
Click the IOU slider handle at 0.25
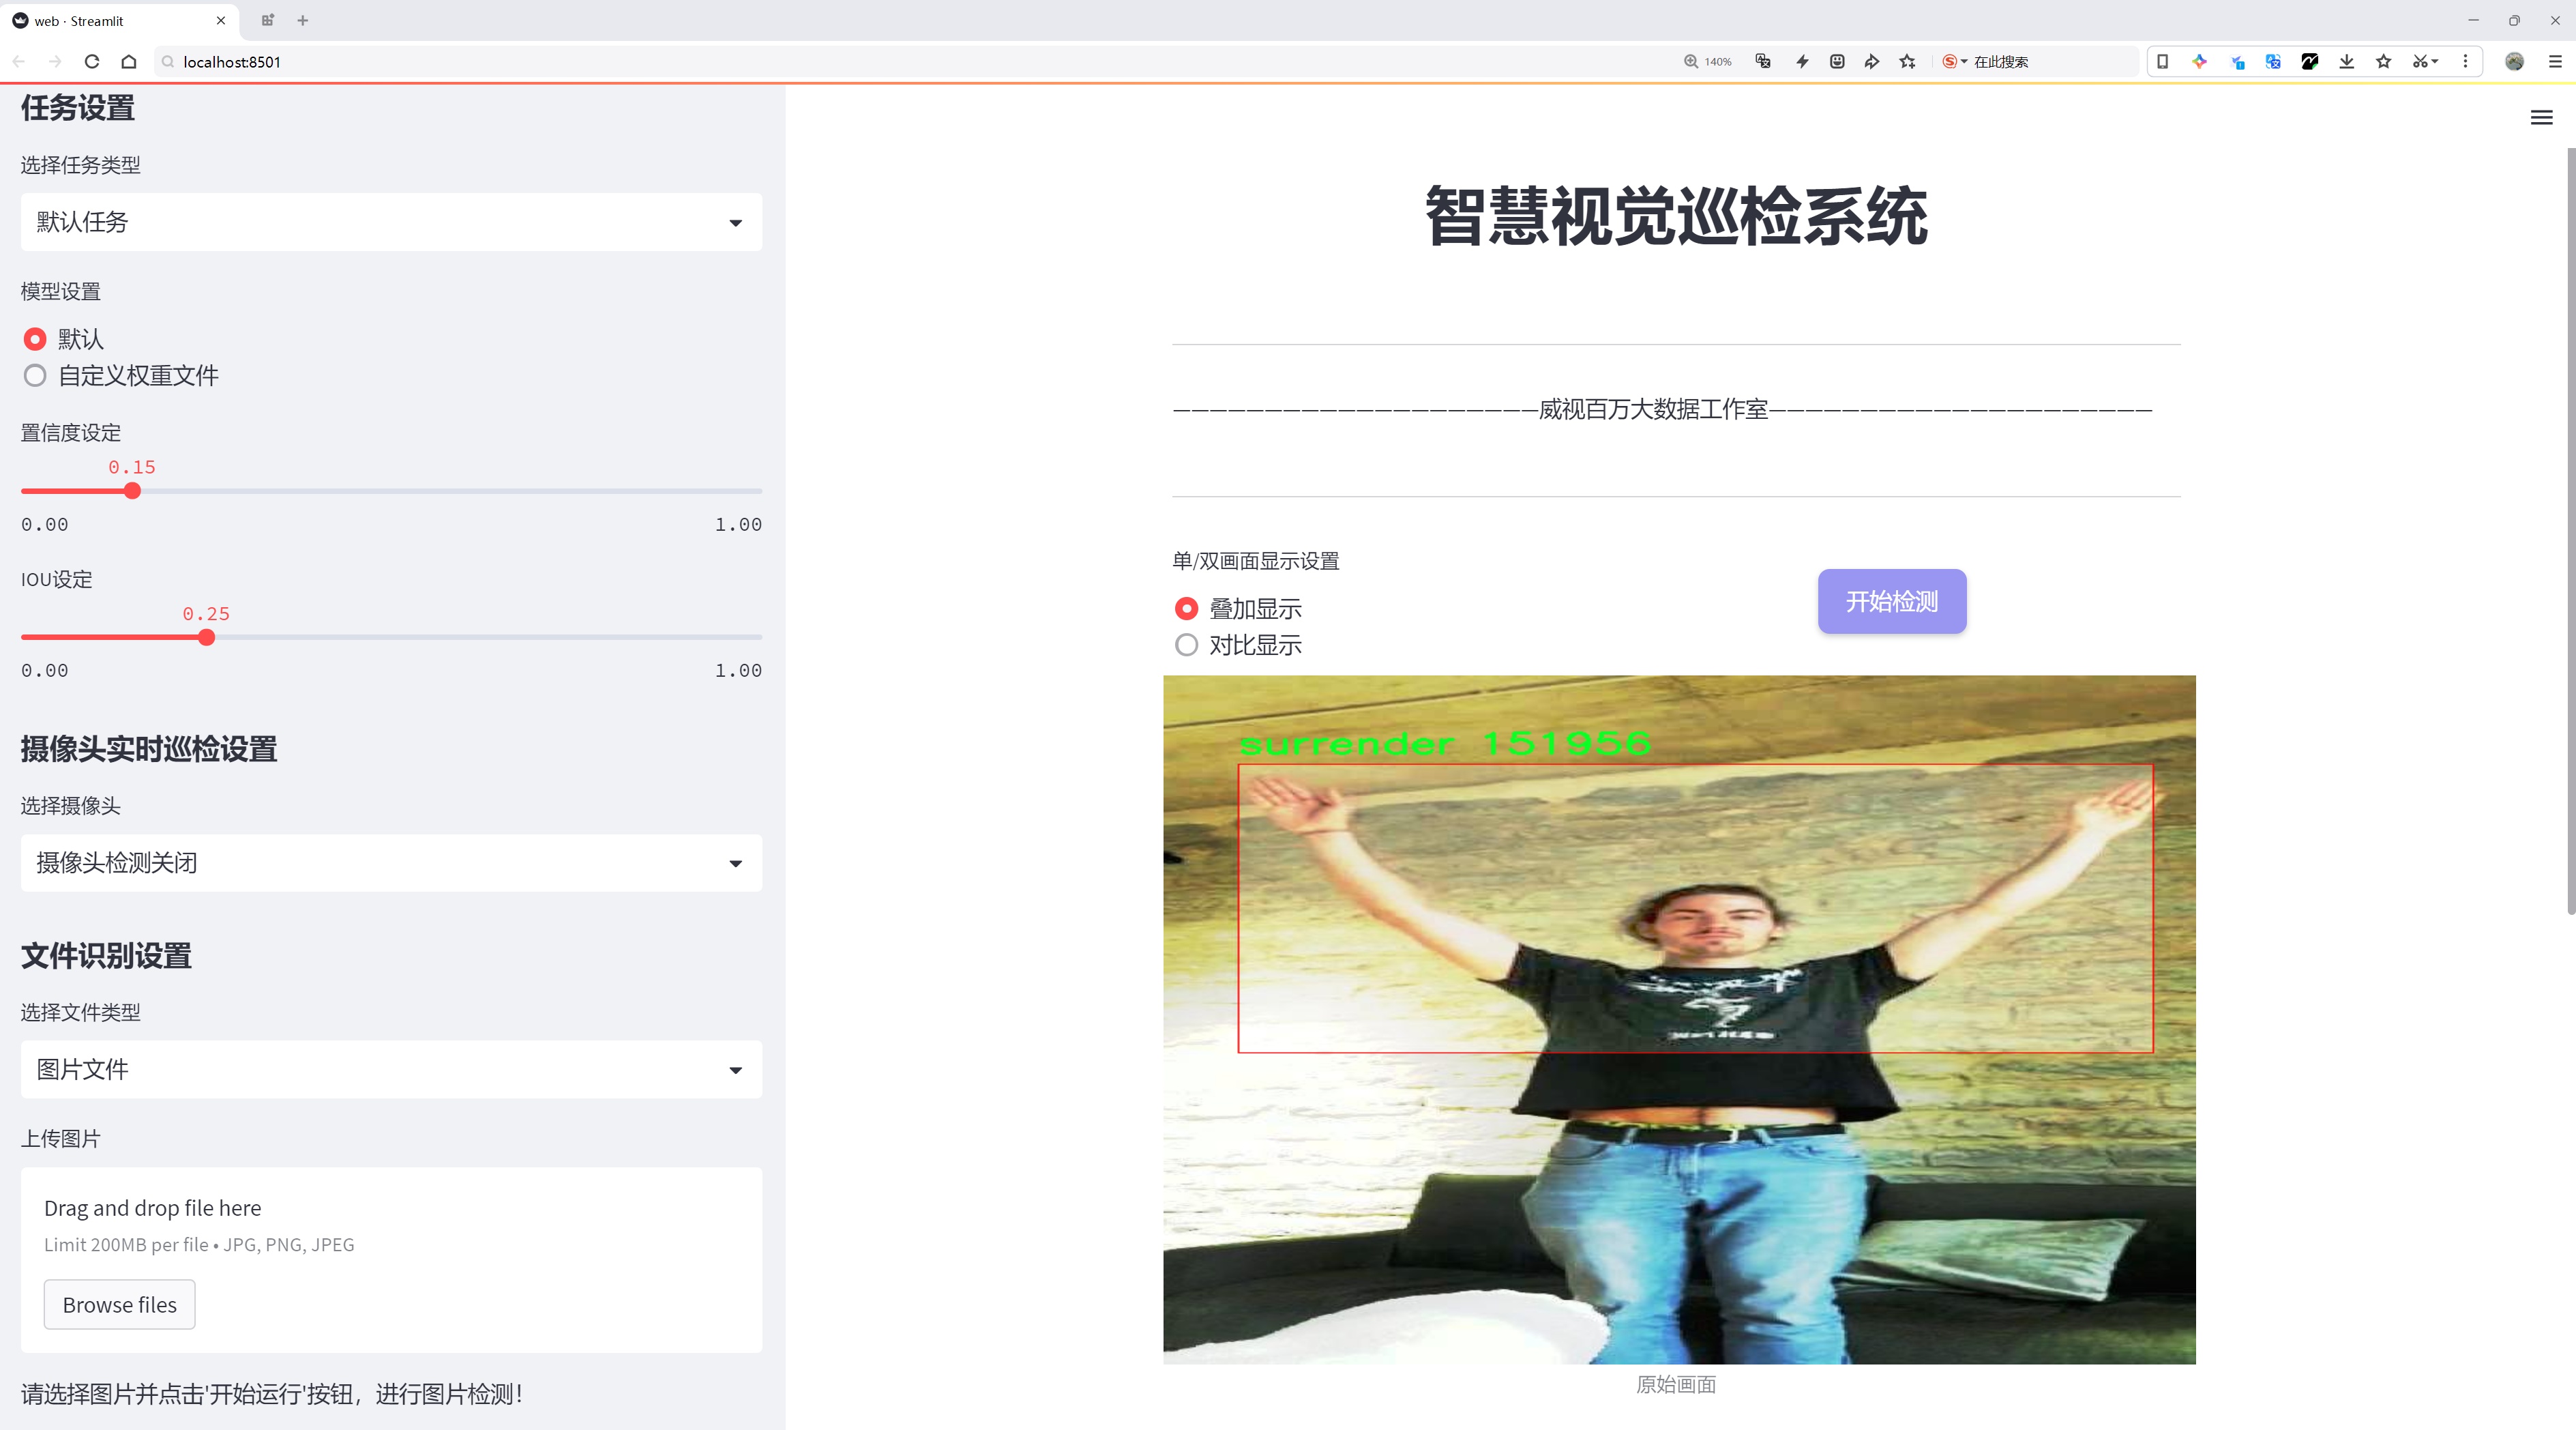(x=206, y=637)
